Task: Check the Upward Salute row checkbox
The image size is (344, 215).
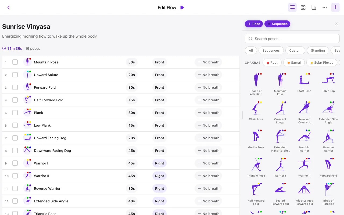Action: (15, 75)
